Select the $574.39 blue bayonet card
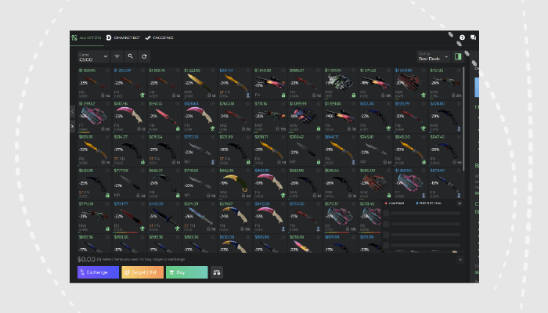This screenshot has width=548, height=313. (199, 217)
